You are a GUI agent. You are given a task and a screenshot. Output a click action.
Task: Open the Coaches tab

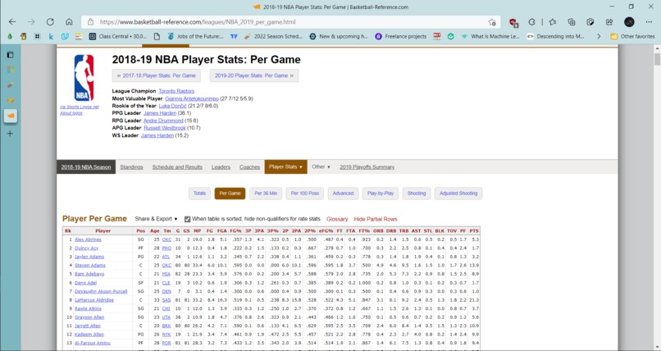pos(249,166)
